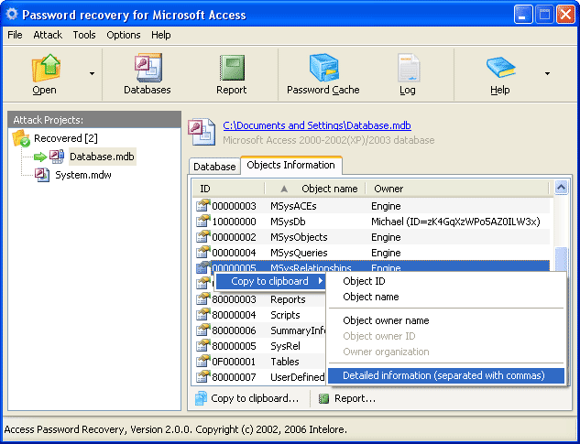Screen dimensions: 580x444
Task: Click the Recovered folder icon with checkmark
Action: [x=21, y=138]
